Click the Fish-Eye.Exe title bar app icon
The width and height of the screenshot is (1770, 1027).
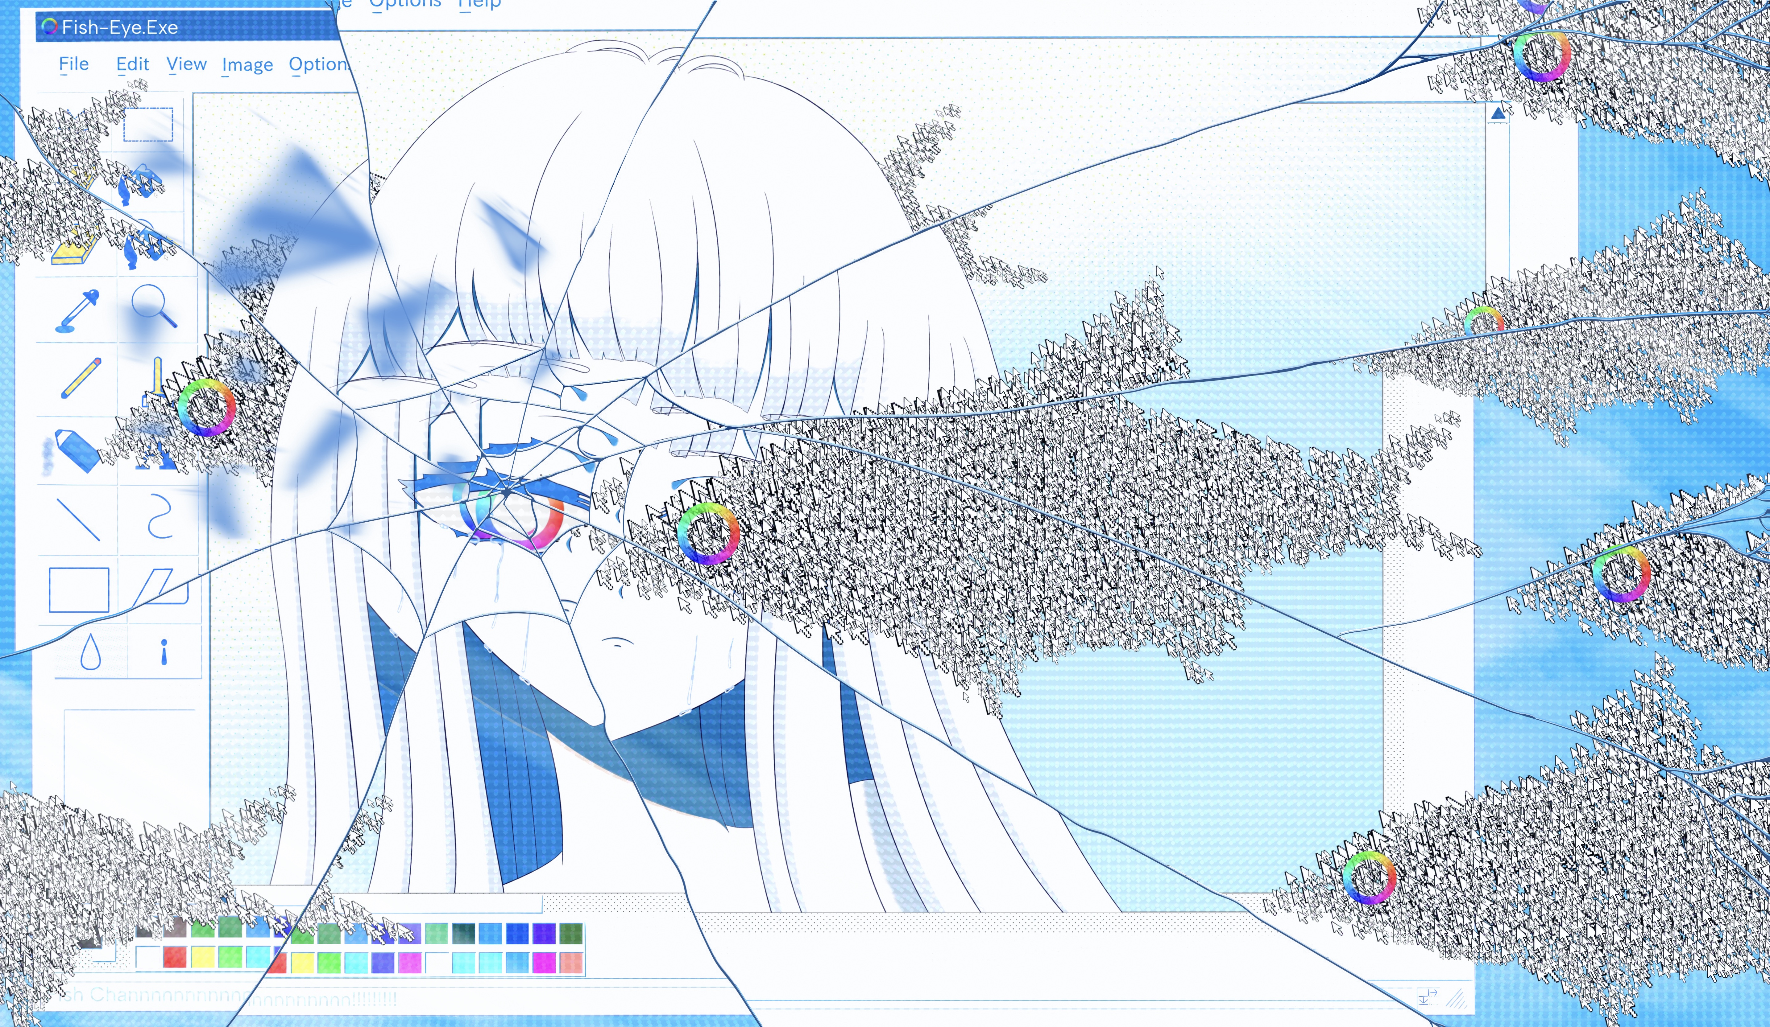click(x=49, y=27)
